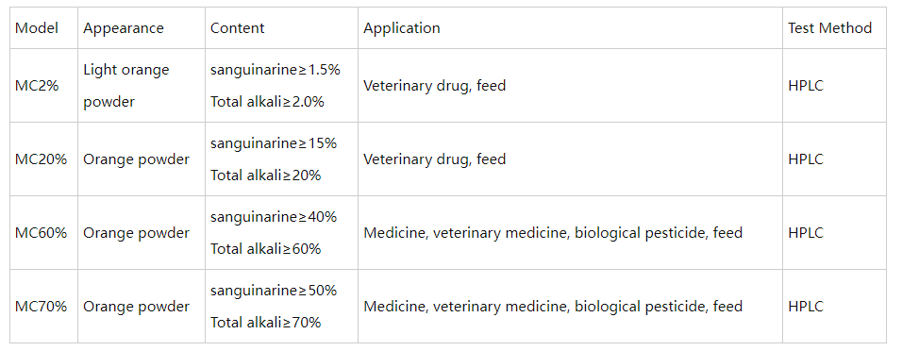Click the Application column header
The image size is (902, 351).
pyautogui.click(x=570, y=28)
